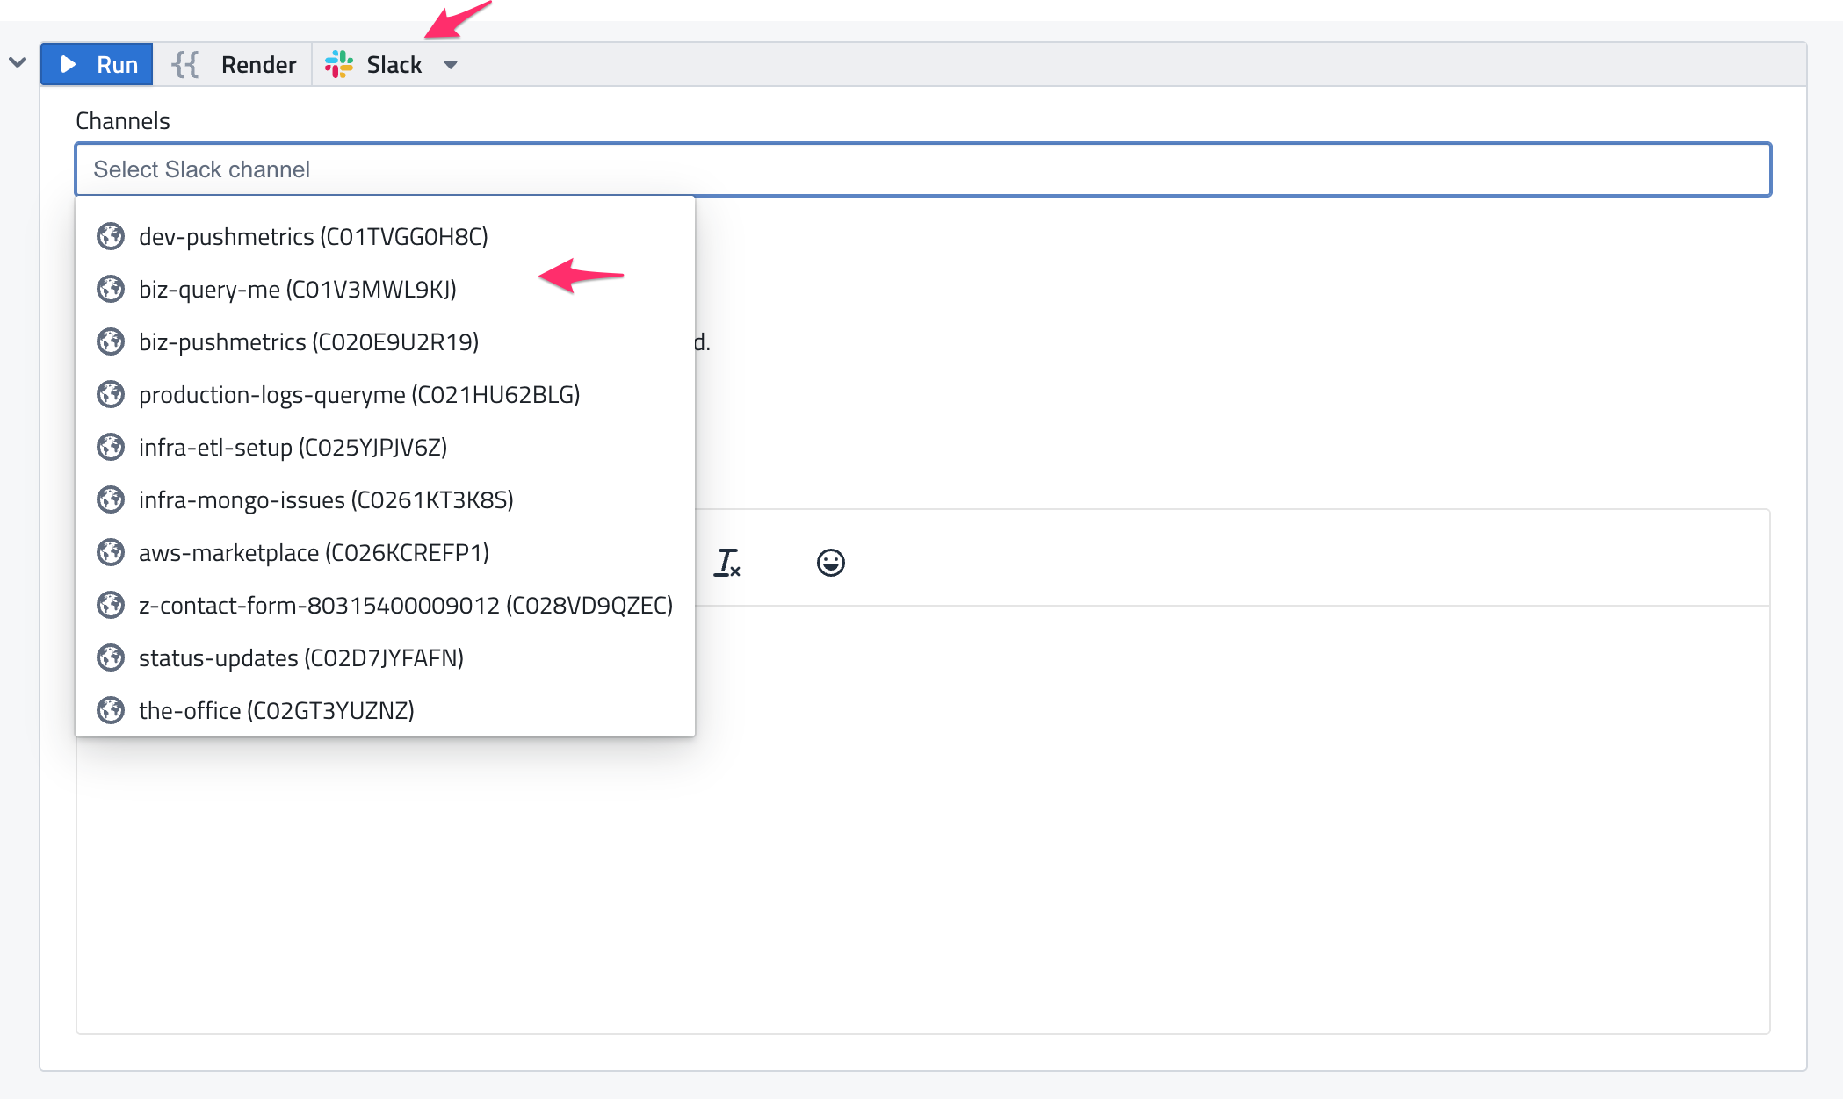Choose biz-pushmetrics channel option
Image resolution: width=1843 pixels, height=1099 pixels.
pyautogui.click(x=308, y=342)
